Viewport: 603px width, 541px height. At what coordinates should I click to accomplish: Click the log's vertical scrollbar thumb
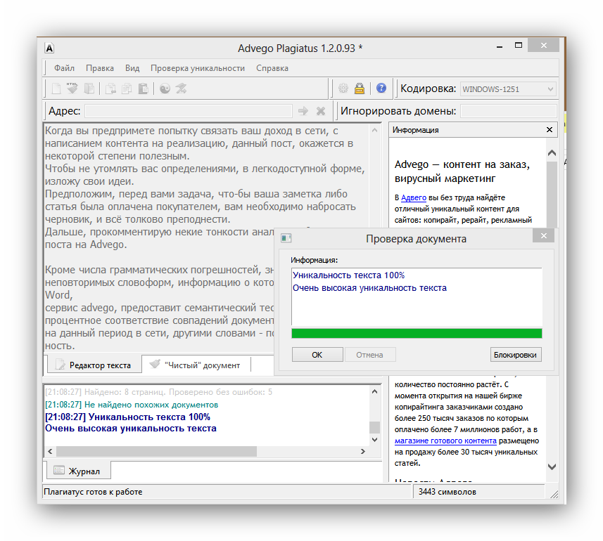pyautogui.click(x=374, y=427)
